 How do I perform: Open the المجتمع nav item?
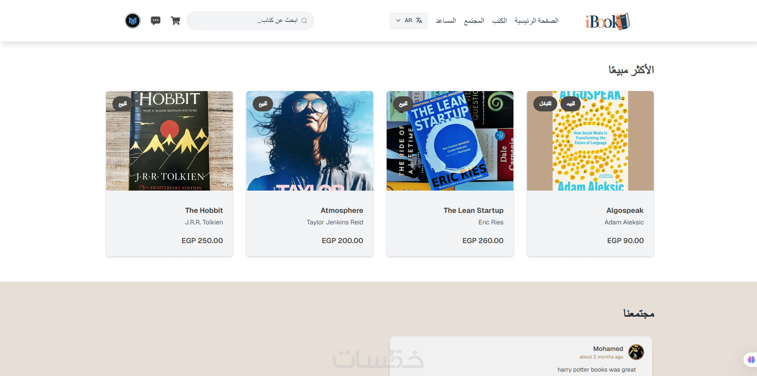(474, 21)
